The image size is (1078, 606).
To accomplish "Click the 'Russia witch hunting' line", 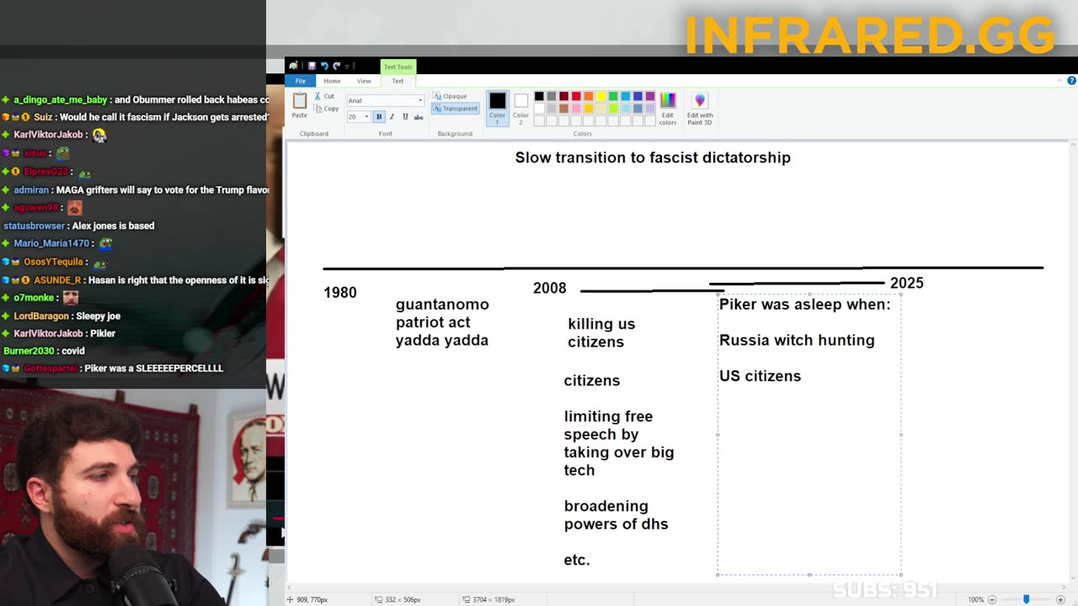I will point(797,340).
